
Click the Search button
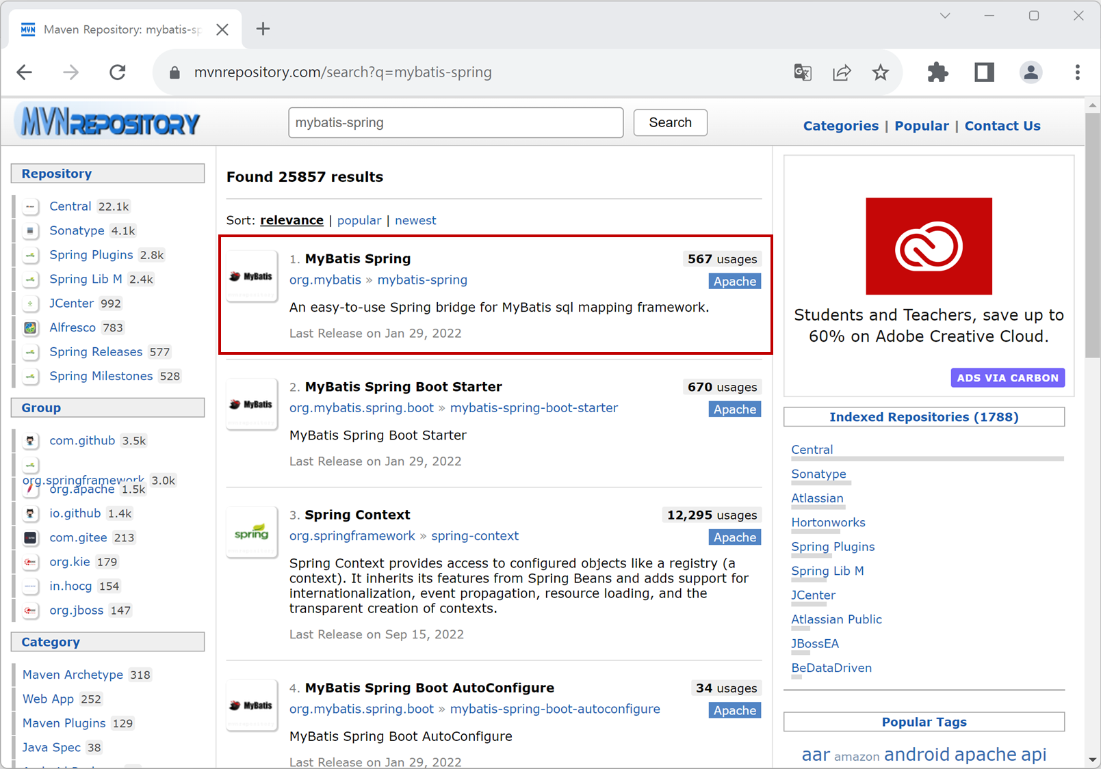coord(670,122)
